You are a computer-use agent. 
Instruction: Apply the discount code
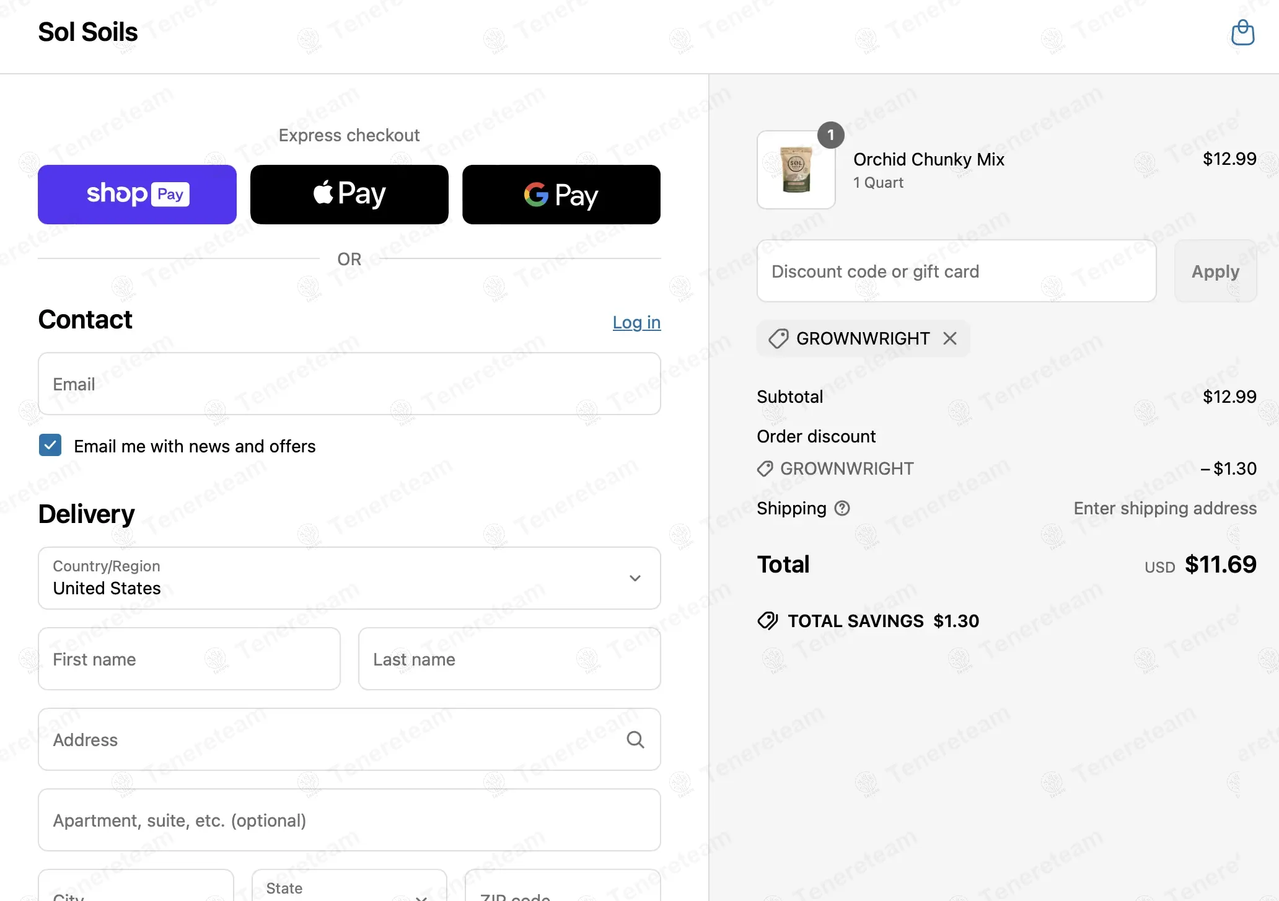coord(1215,271)
